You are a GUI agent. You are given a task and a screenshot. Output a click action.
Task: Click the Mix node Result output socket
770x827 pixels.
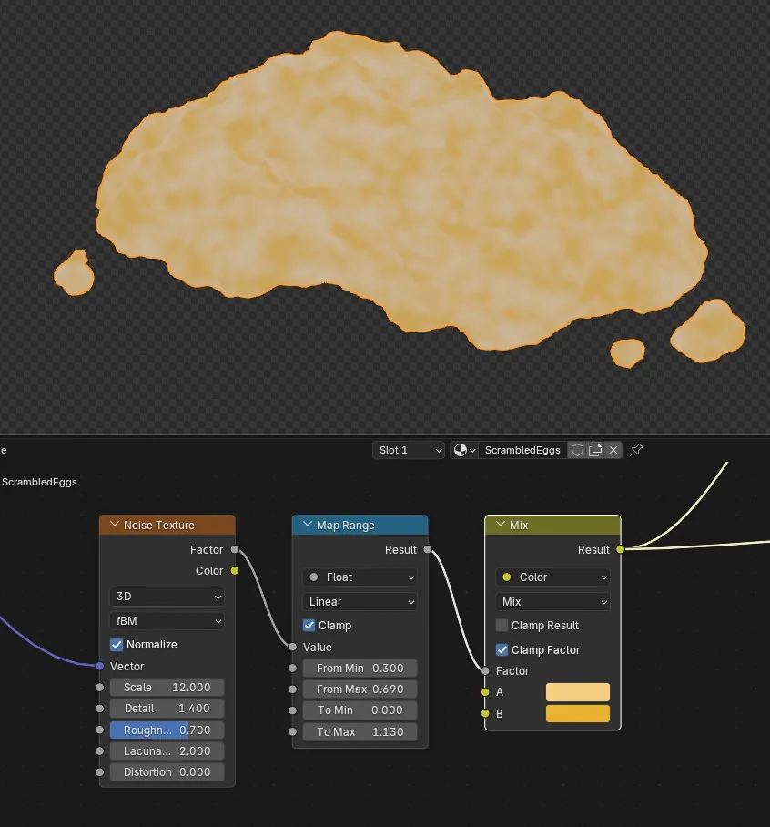pos(621,549)
